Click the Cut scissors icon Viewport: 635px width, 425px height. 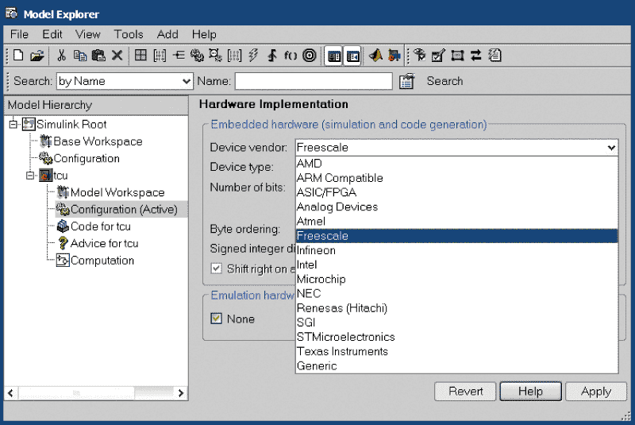pyautogui.click(x=62, y=56)
